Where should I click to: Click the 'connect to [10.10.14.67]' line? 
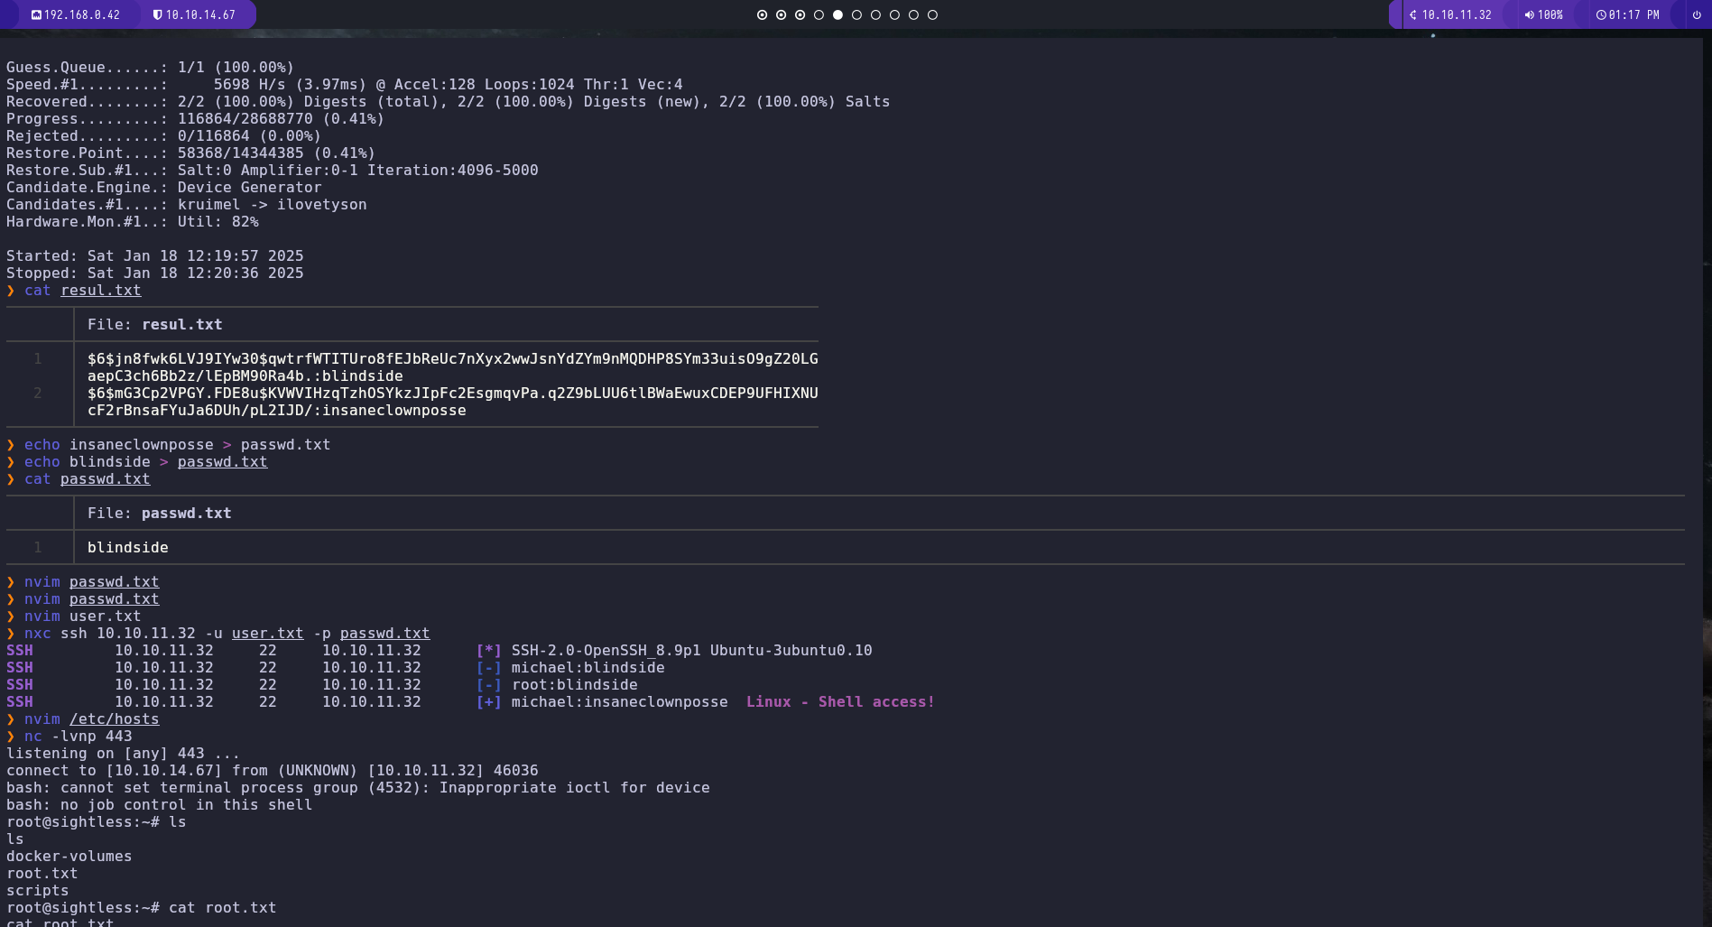pos(273,771)
